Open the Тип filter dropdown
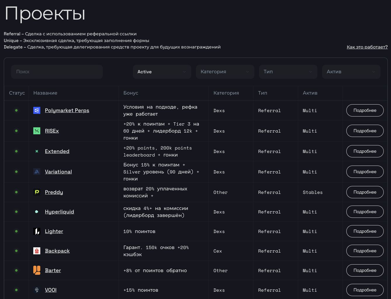 tap(288, 72)
